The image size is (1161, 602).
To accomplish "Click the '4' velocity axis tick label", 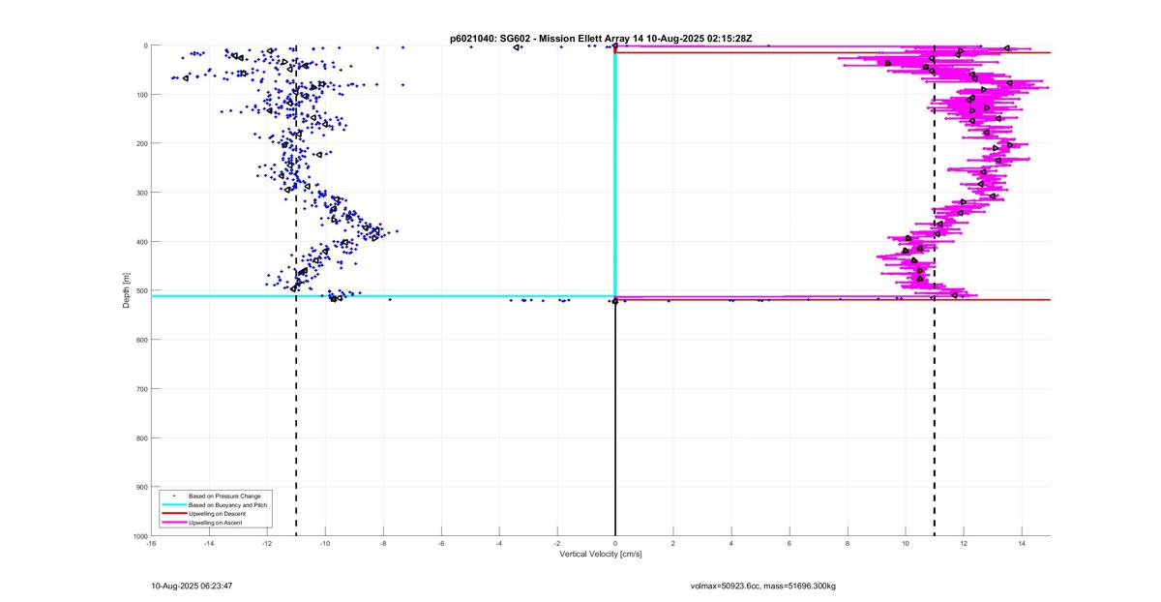I will (x=731, y=543).
